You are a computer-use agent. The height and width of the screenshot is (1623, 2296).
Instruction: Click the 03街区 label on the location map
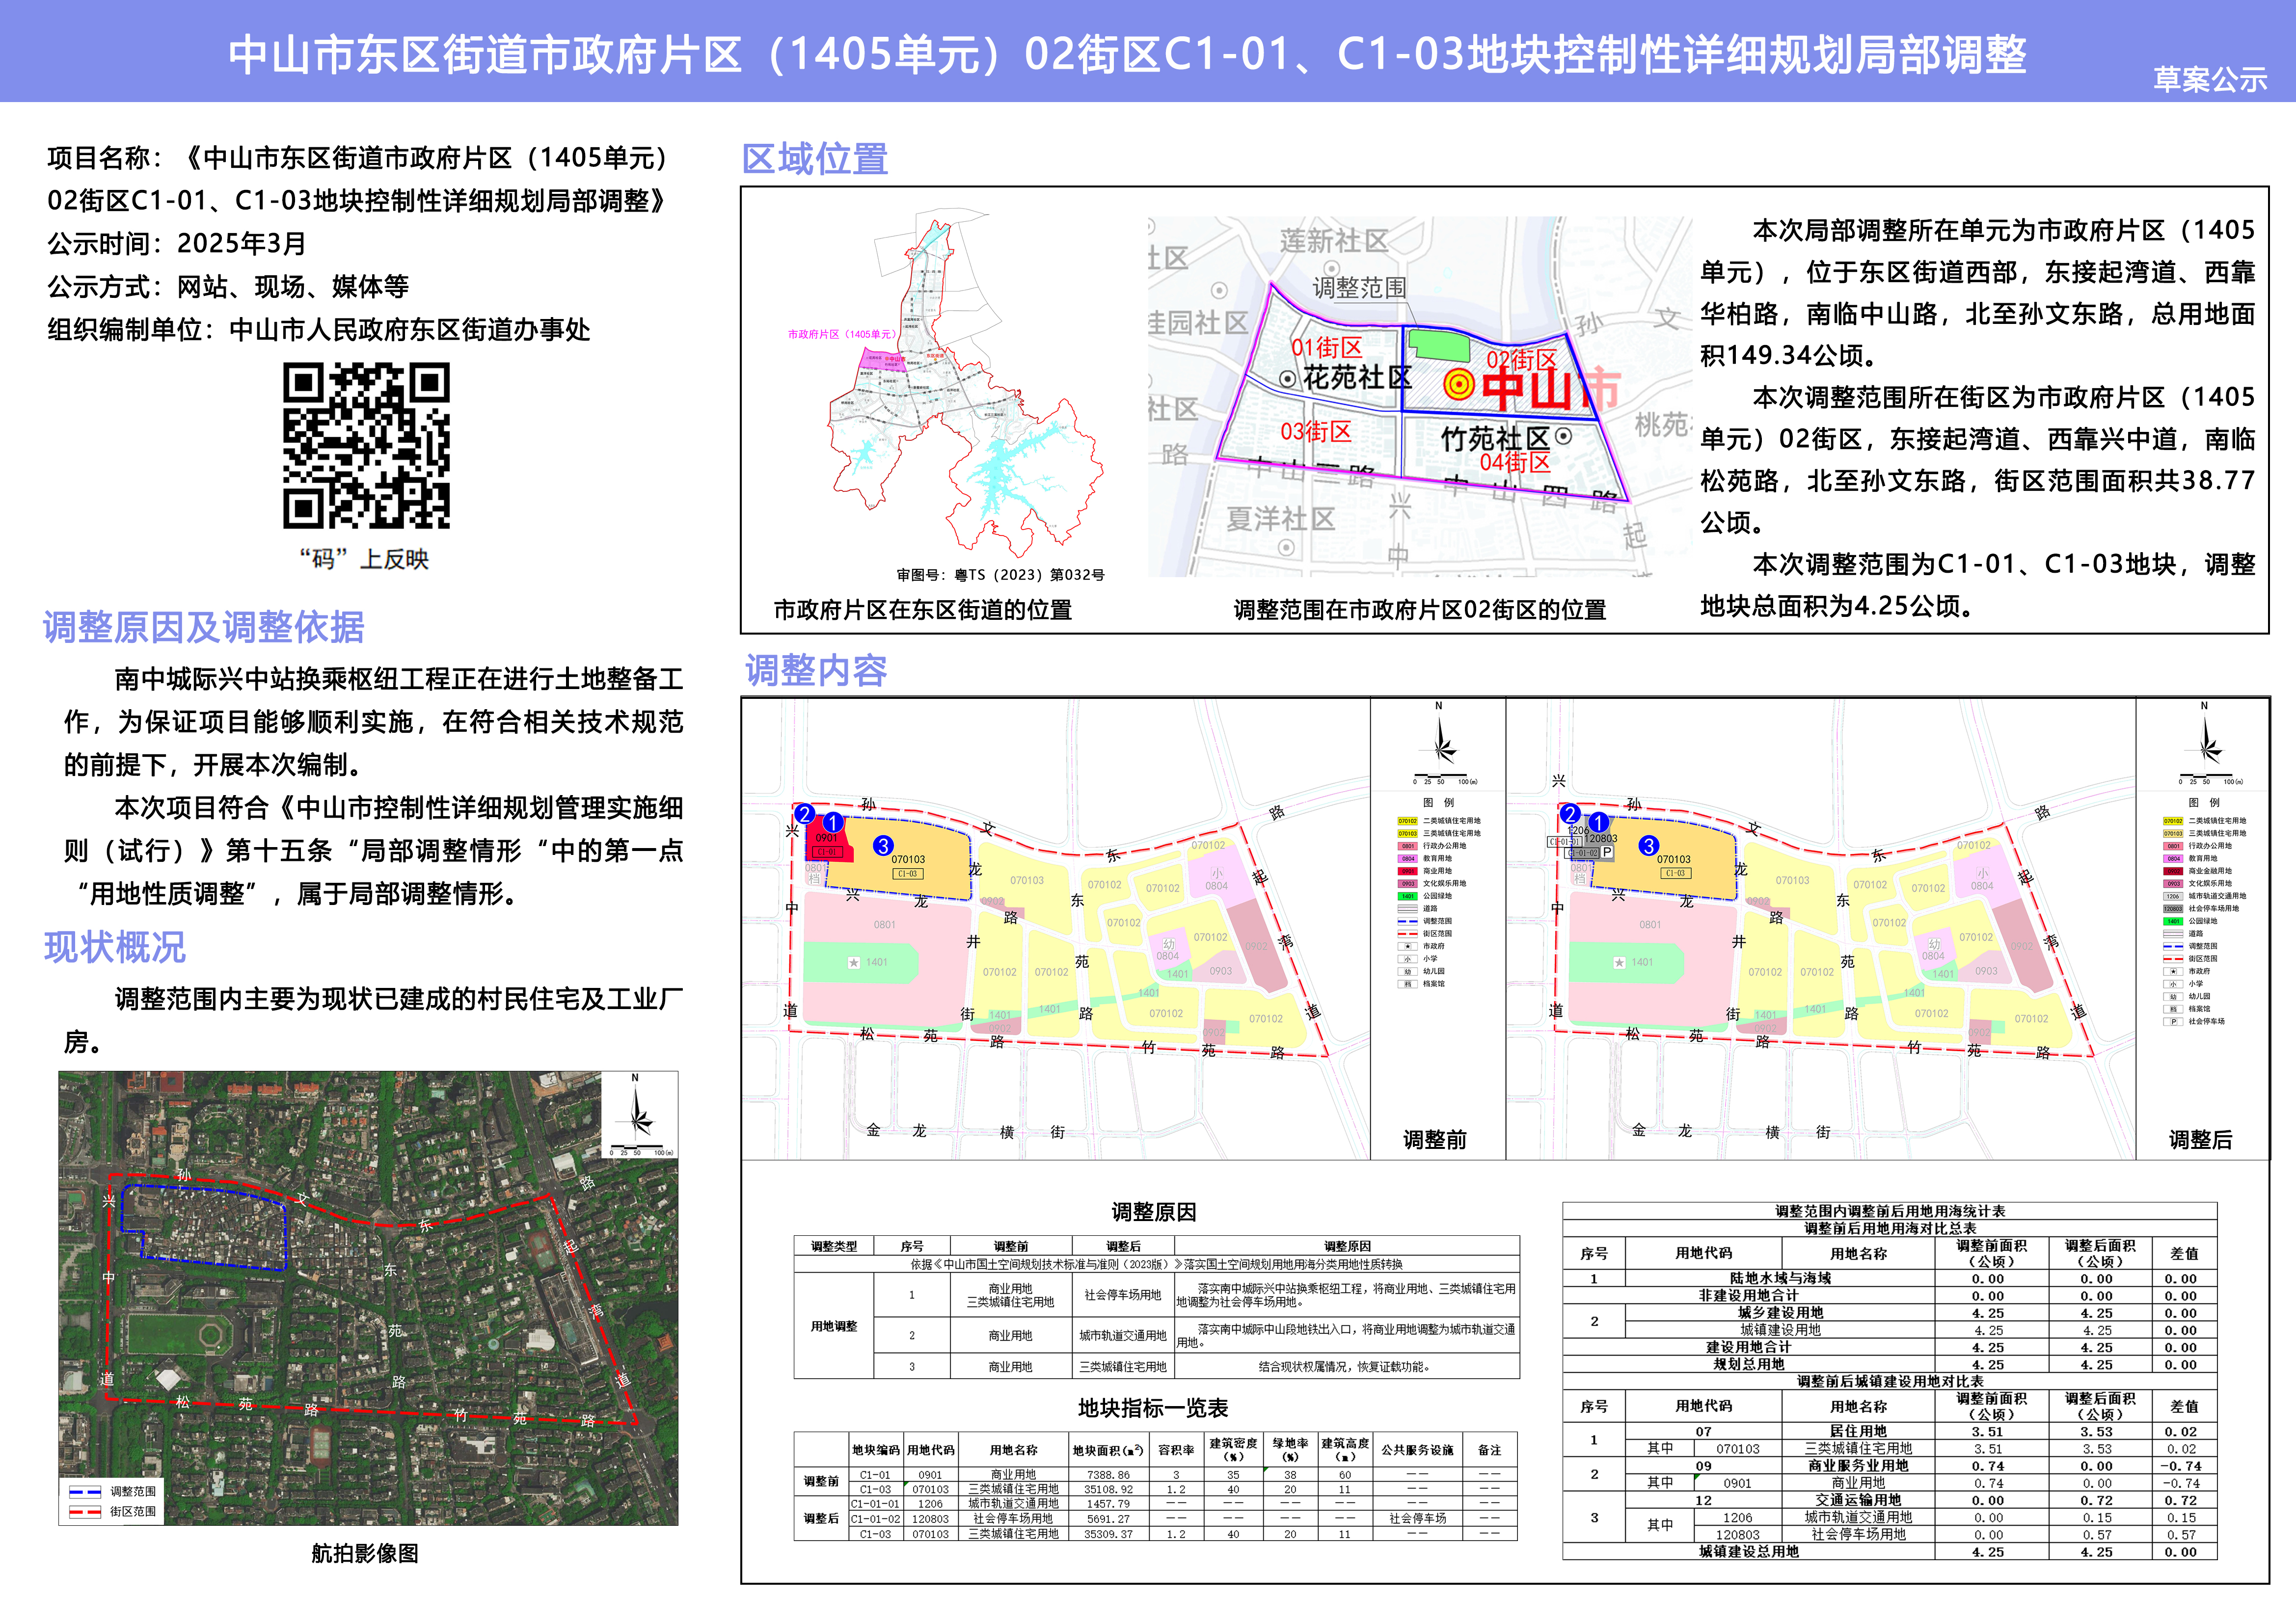(1316, 431)
